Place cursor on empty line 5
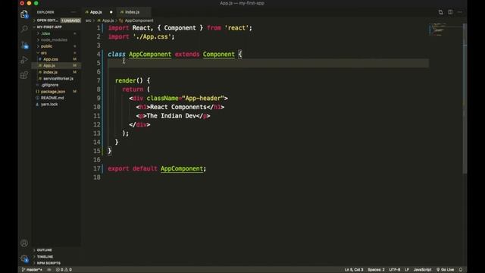 pos(268,63)
